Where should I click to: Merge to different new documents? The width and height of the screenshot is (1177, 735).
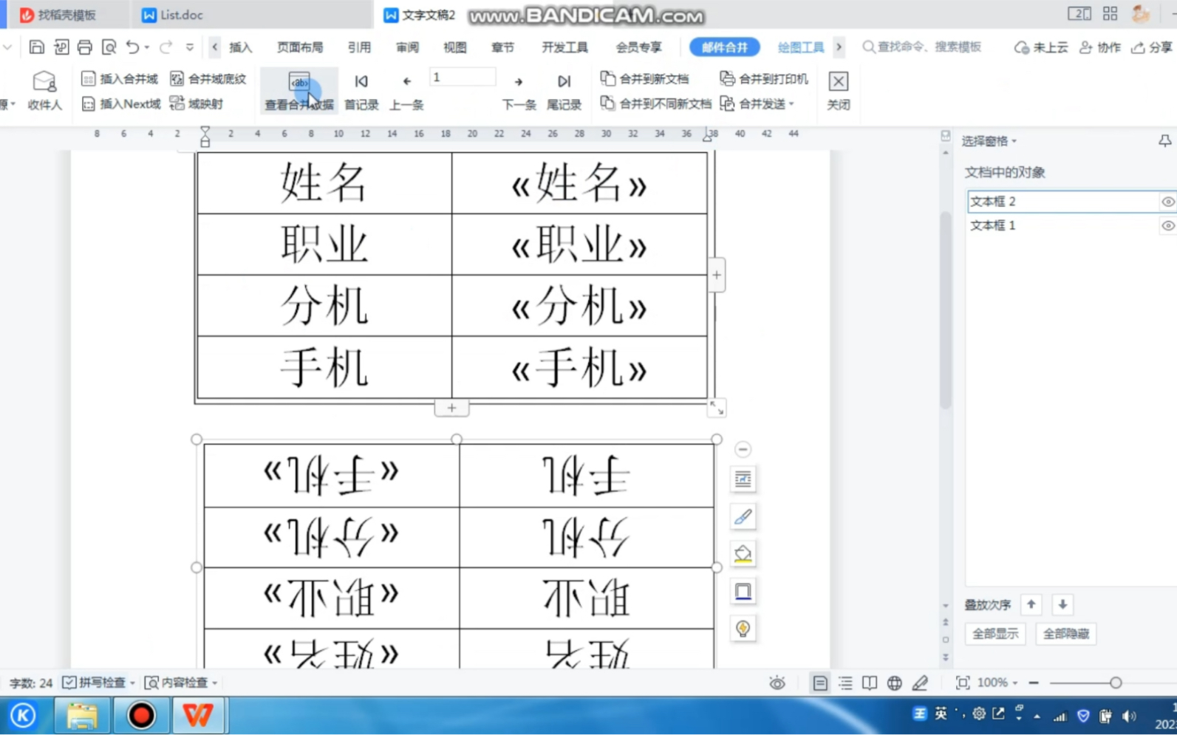[656, 104]
